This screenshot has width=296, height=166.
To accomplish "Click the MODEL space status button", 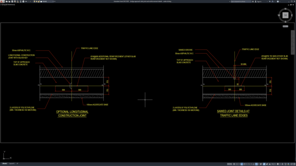I will coord(229,164).
